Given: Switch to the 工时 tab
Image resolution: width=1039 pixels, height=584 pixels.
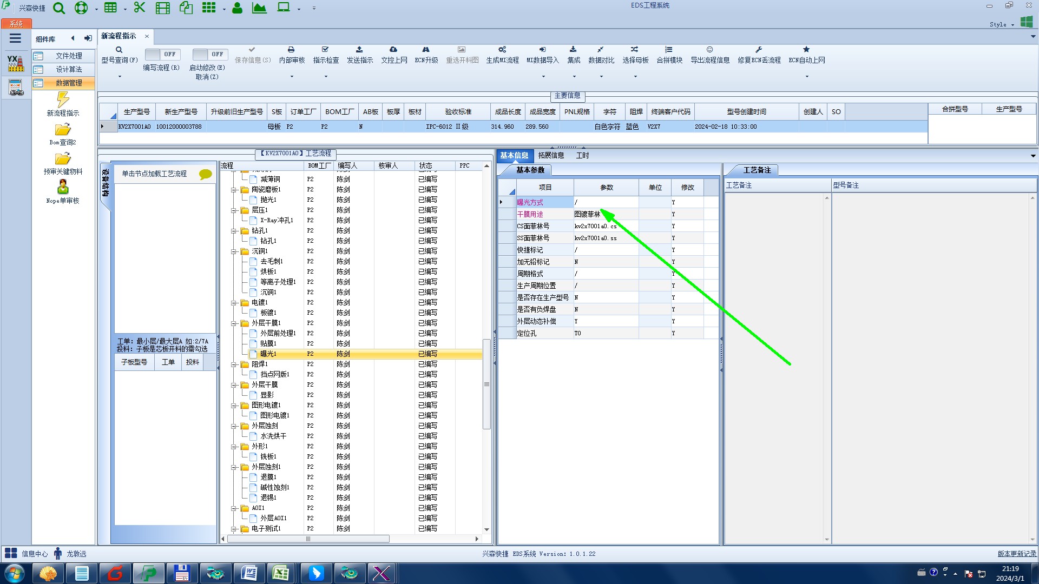Looking at the screenshot, I should [582, 156].
